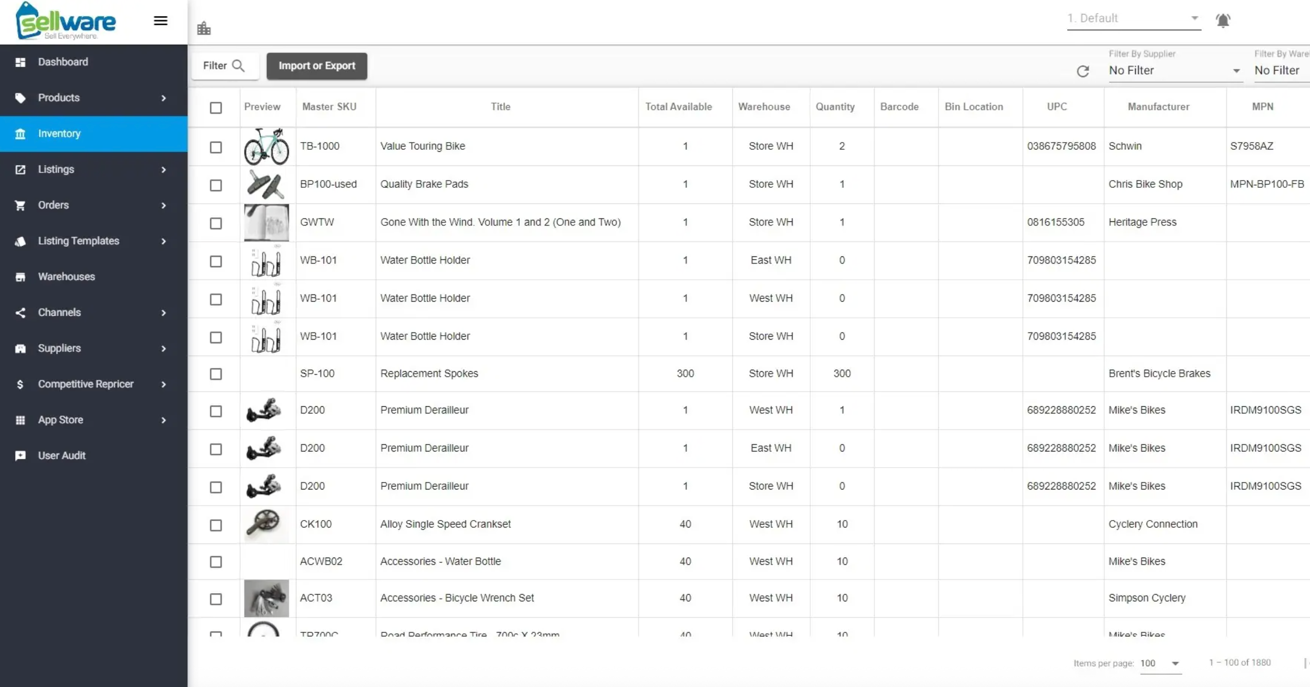Click the Dashboard grid icon
This screenshot has height=687, width=1310.
coord(20,62)
